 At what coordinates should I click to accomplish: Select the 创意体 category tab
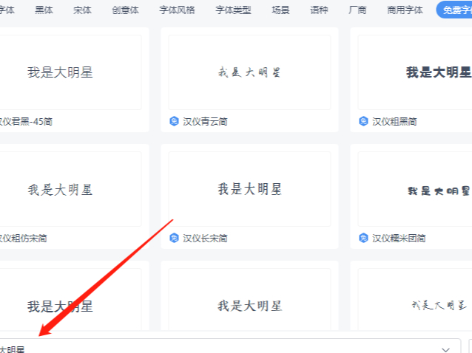pos(125,10)
